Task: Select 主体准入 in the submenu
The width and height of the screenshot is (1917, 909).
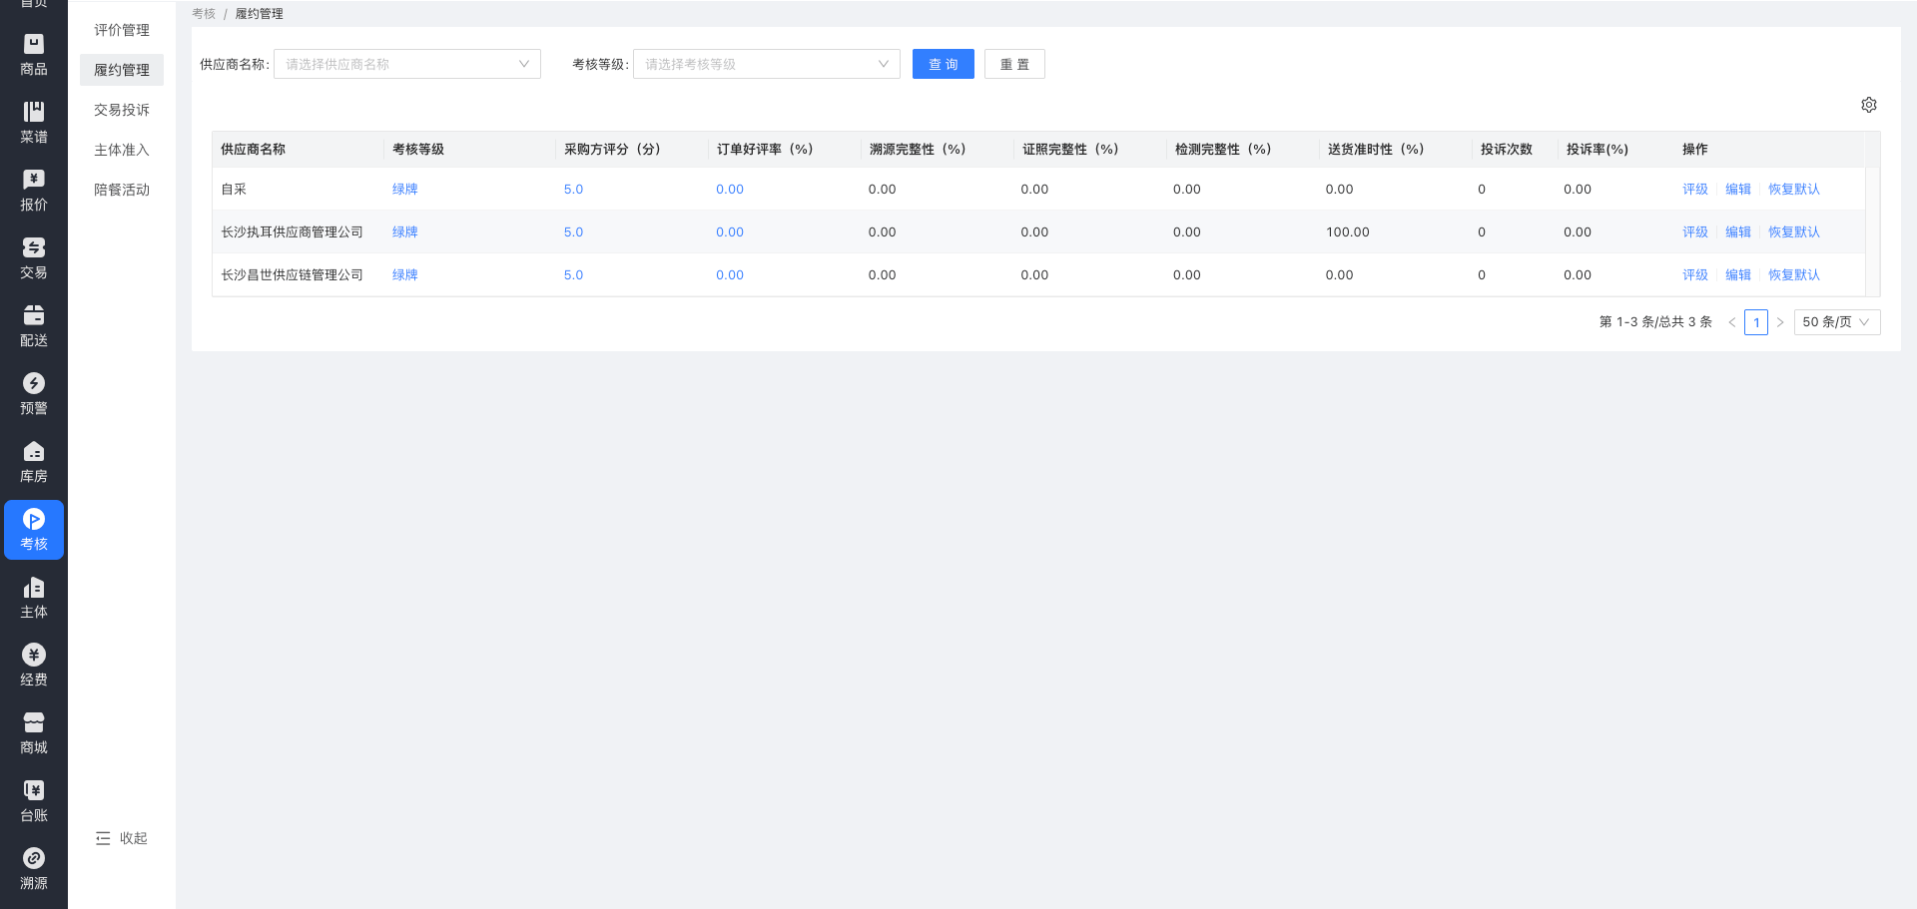Action: pyautogui.click(x=122, y=150)
